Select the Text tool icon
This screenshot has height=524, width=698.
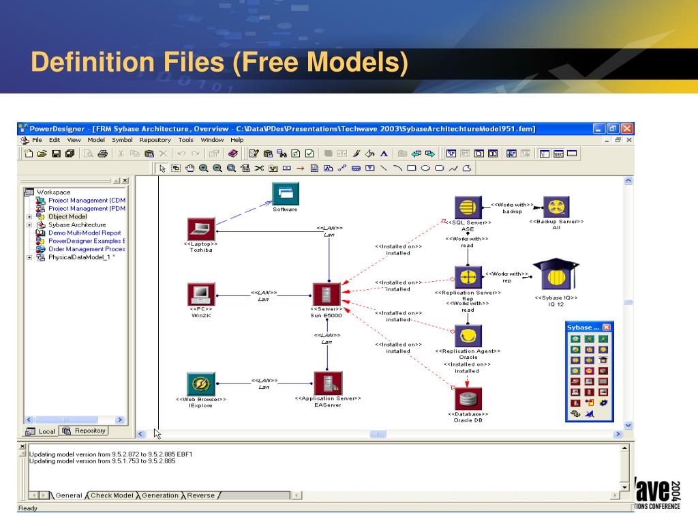[370, 169]
